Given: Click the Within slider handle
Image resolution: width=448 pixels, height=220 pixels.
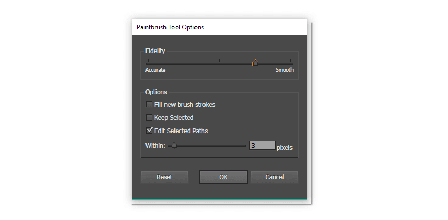Looking at the screenshot, I should pyautogui.click(x=174, y=146).
